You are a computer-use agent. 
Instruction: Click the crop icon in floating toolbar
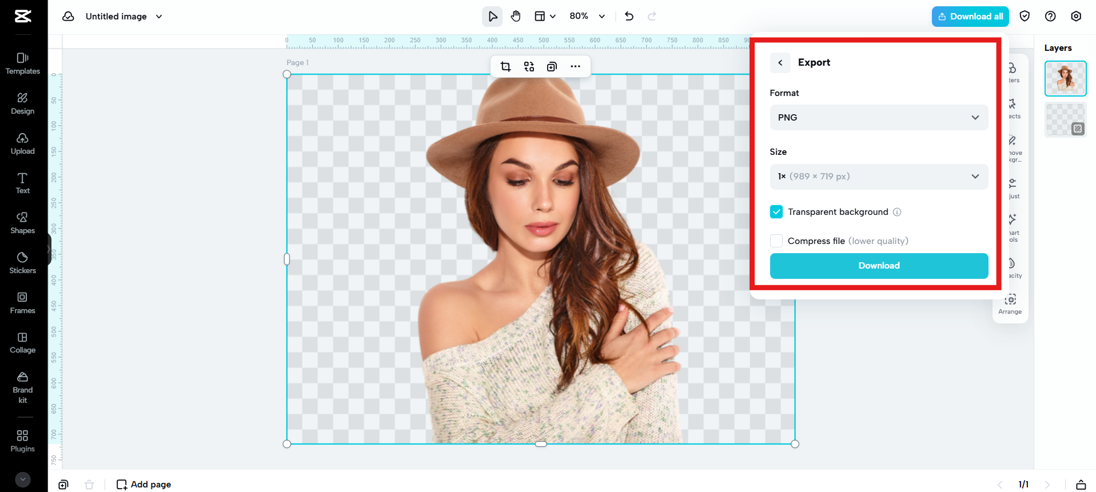505,67
